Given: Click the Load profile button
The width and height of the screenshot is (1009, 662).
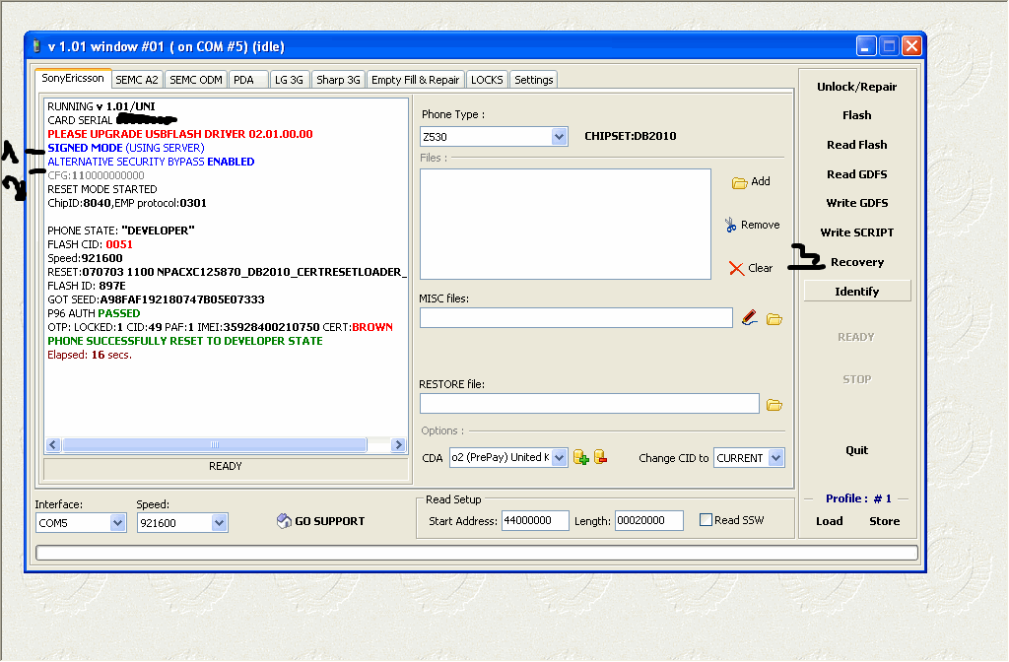Looking at the screenshot, I should pyautogui.click(x=830, y=522).
